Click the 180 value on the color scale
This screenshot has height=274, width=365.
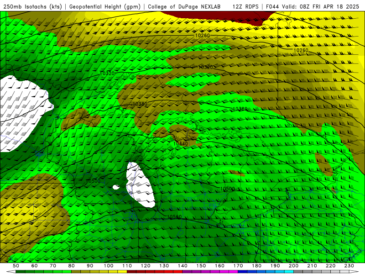pyautogui.click(x=256, y=266)
